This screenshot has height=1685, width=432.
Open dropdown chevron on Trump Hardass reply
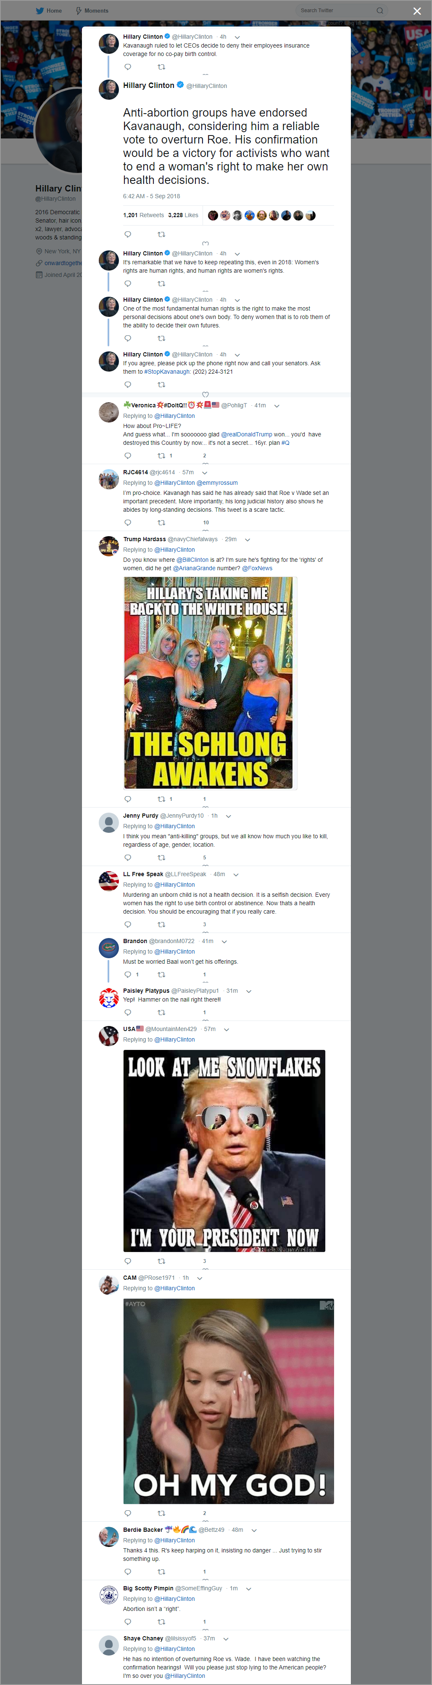(247, 540)
